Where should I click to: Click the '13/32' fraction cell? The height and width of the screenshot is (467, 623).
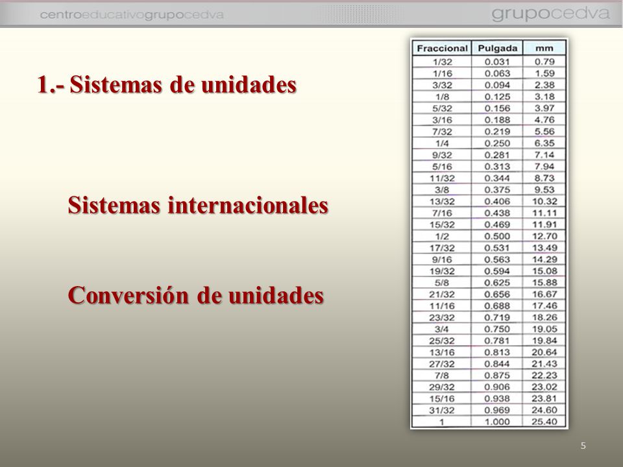(442, 202)
